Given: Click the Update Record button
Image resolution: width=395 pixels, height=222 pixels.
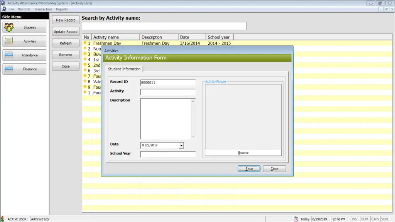Looking at the screenshot, I should point(65,32).
